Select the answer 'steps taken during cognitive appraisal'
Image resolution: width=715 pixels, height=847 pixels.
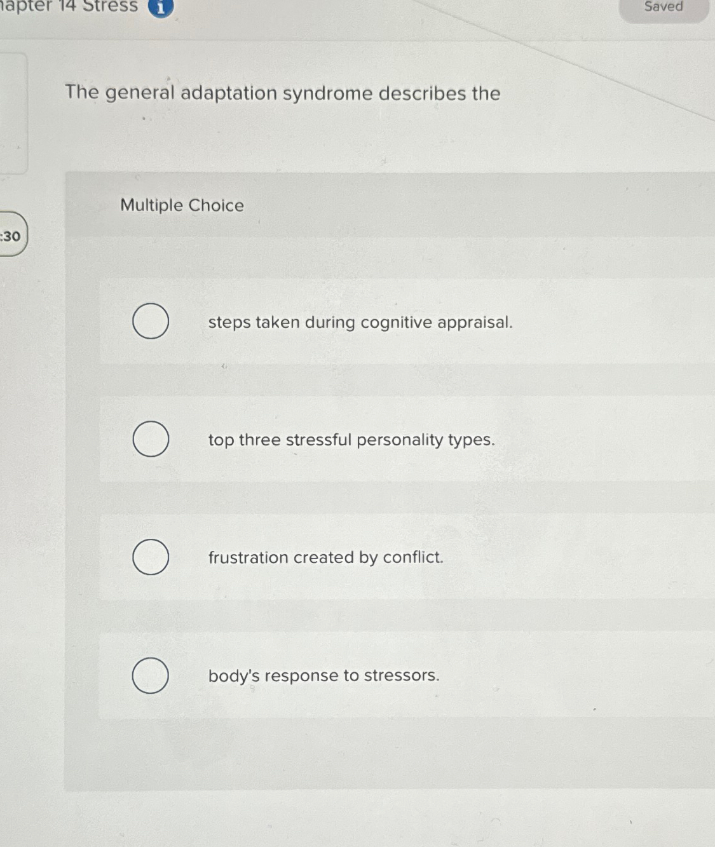point(150,322)
